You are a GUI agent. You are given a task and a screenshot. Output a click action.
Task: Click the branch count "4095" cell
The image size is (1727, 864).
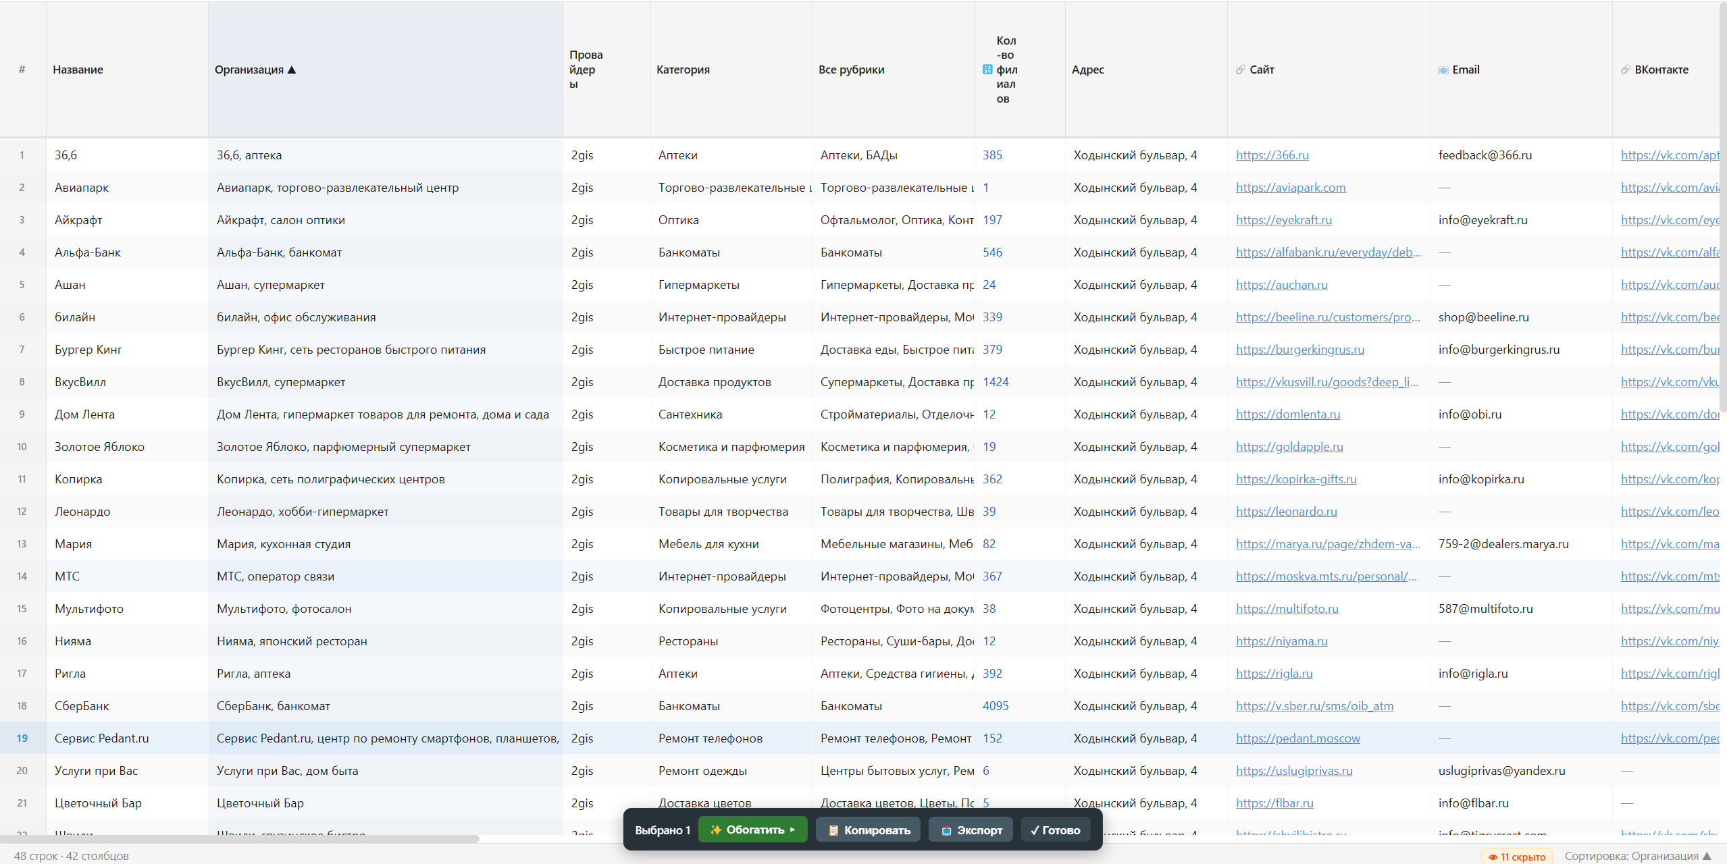click(x=1020, y=706)
